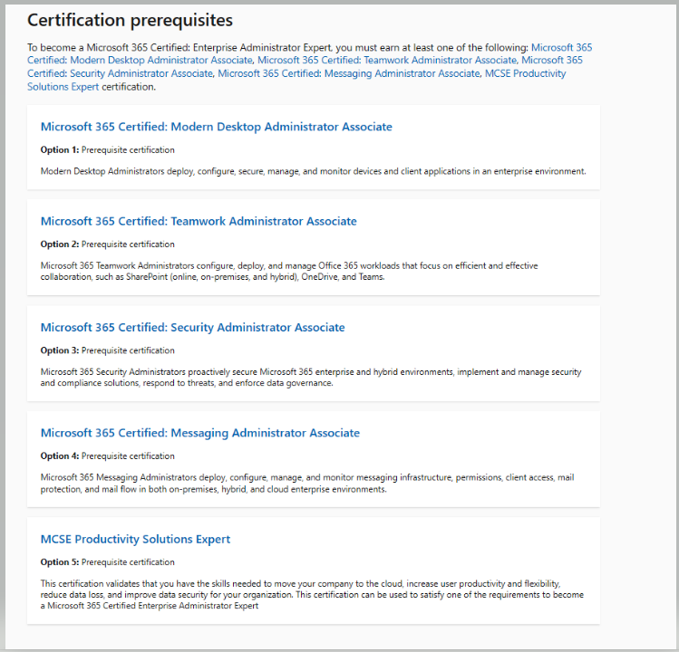
Task: Click Modern Desktop Administrators description sentence
Action: [313, 171]
